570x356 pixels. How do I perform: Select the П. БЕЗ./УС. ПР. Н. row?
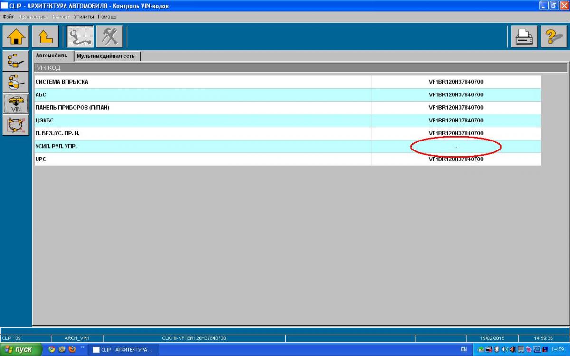(x=288, y=133)
